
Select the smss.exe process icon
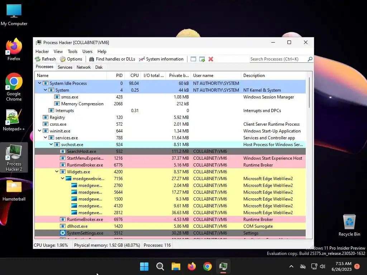point(57,97)
